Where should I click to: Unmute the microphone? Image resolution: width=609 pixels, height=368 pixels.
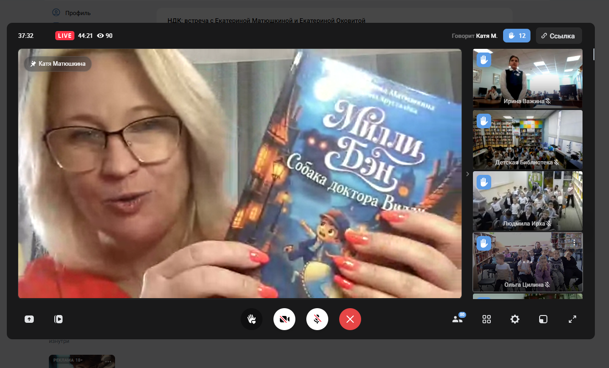click(x=317, y=319)
